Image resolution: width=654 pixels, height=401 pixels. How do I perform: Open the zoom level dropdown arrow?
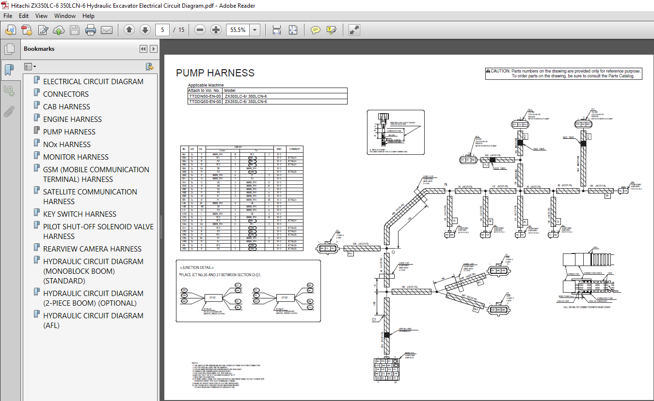(255, 30)
